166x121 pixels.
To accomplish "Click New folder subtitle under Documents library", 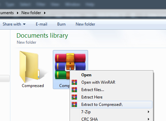I will coord(26,42).
